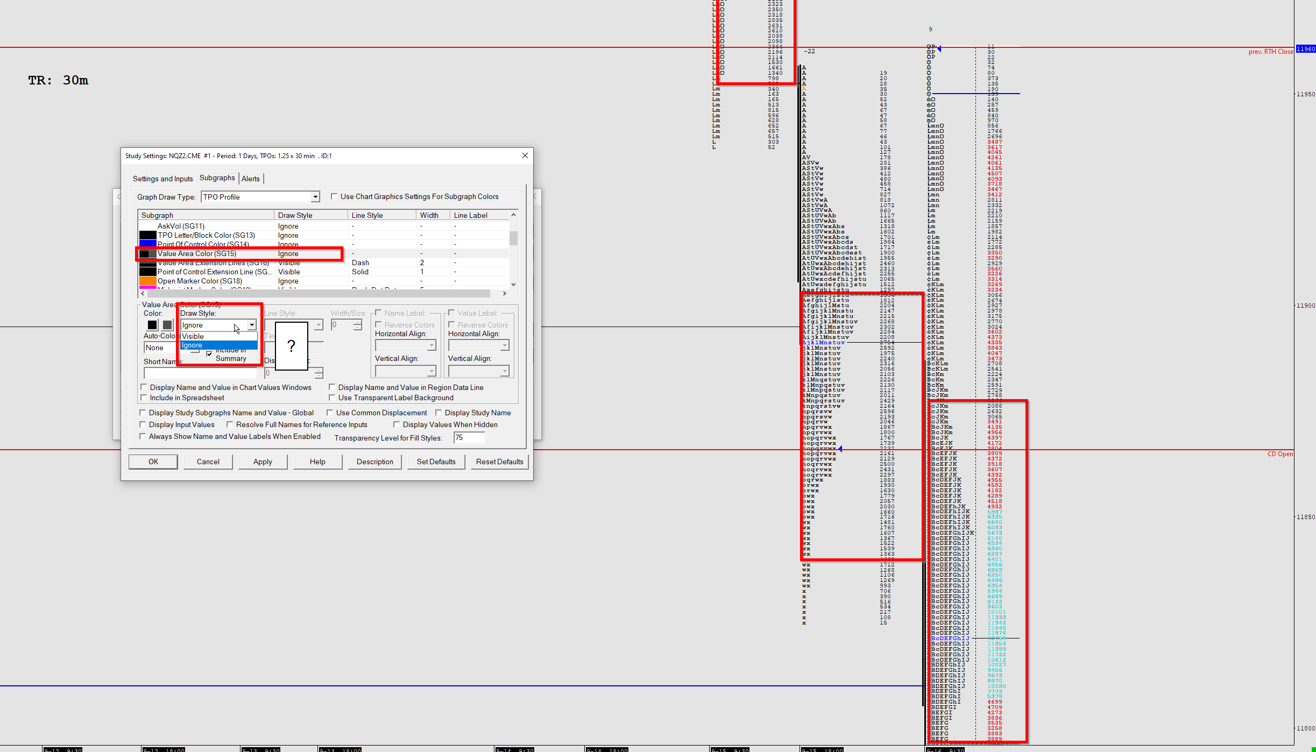1316x752 pixels.
Task: Click the primary black color swatch
Action: 152,325
